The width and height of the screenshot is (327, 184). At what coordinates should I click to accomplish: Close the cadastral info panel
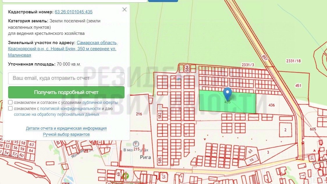click(x=125, y=9)
